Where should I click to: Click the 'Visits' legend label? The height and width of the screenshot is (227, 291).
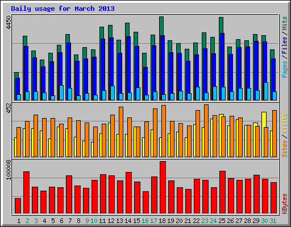285,124
